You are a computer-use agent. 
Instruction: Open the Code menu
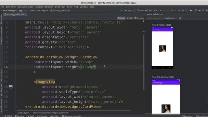click(31, 7)
